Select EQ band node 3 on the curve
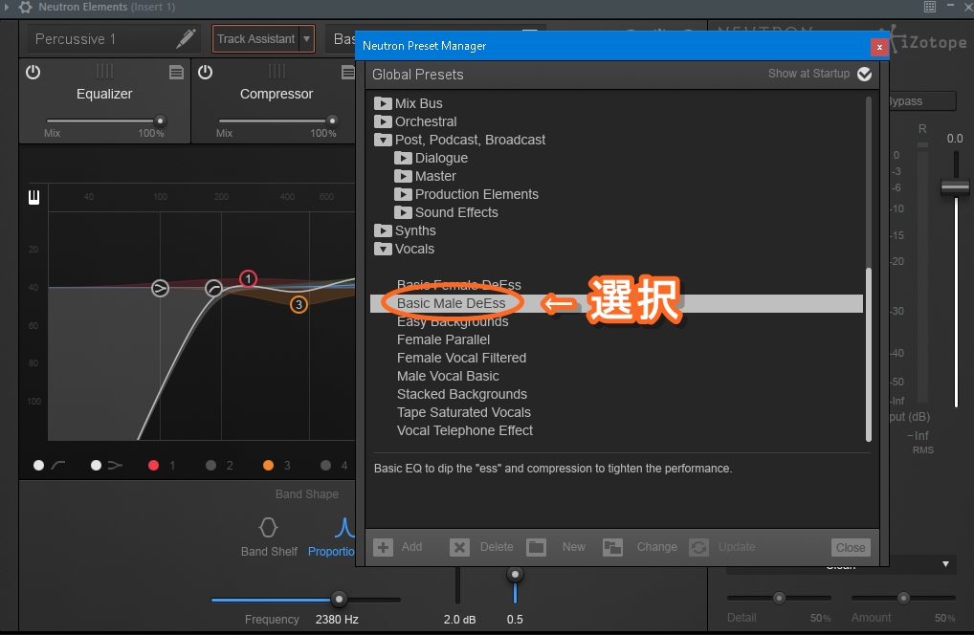 click(299, 304)
